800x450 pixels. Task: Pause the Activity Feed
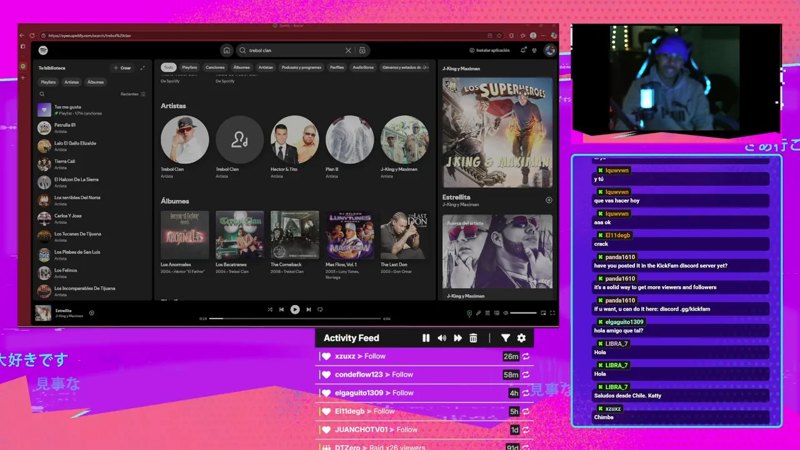pyautogui.click(x=426, y=338)
